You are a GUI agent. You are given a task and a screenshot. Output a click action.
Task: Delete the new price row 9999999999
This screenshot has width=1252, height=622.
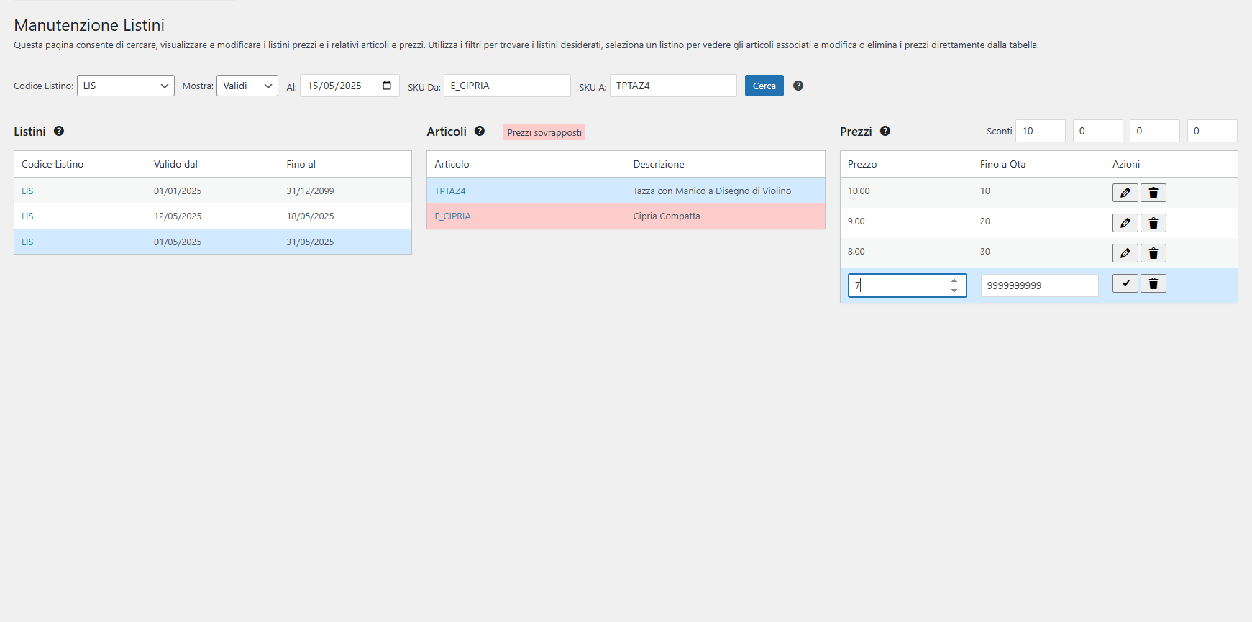point(1153,283)
